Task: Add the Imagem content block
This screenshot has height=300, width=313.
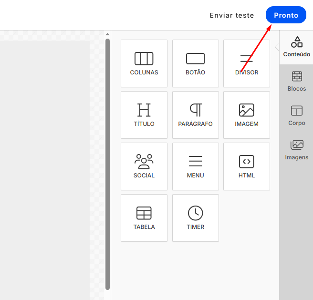Action: tap(247, 115)
